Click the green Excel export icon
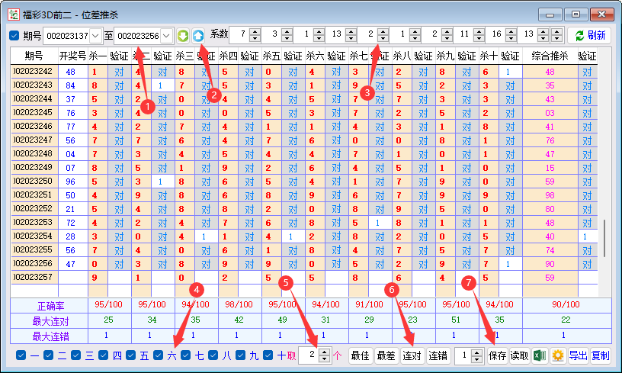Image resolution: width=622 pixels, height=373 pixels. click(x=539, y=355)
